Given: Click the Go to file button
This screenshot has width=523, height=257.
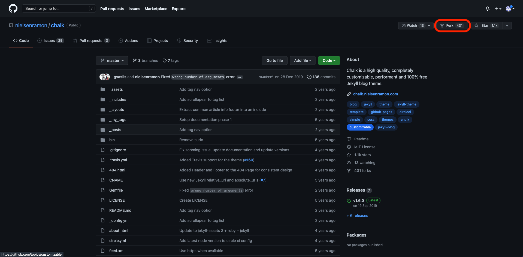Looking at the screenshot, I should point(275,61).
